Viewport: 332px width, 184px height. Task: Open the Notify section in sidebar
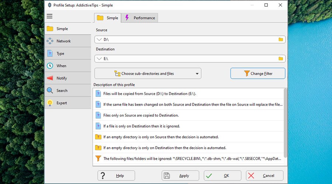point(68,78)
